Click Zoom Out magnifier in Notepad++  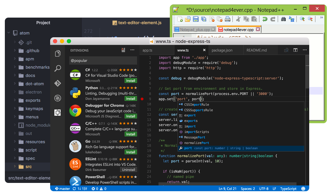pyautogui.click(x=310, y=19)
